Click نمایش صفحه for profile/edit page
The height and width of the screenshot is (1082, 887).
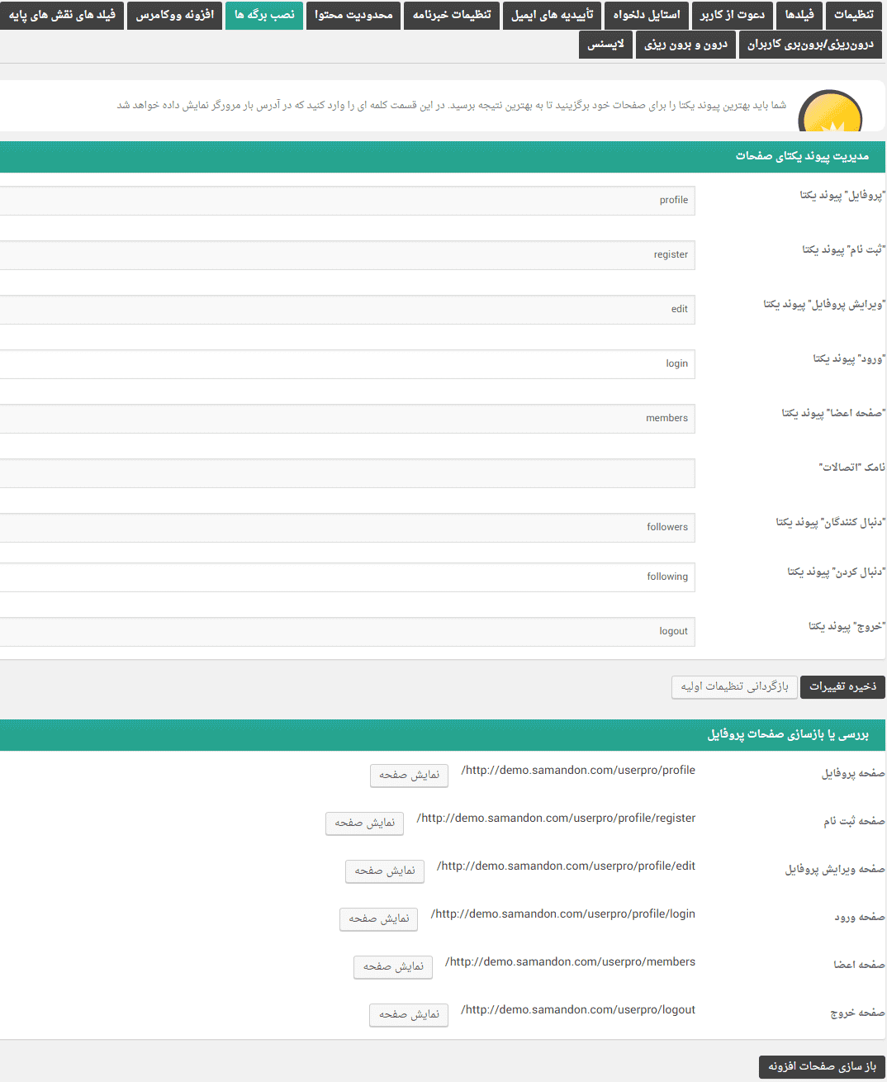pos(385,871)
